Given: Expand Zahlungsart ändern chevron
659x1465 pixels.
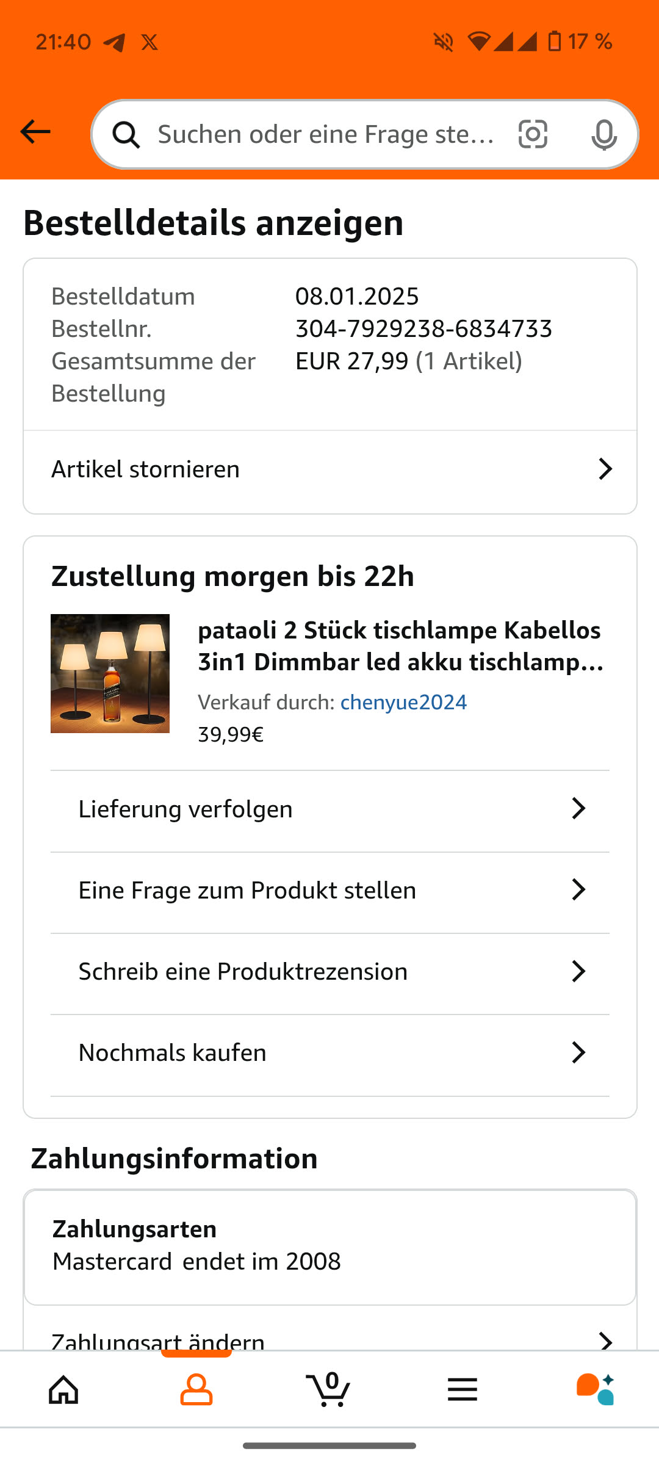Looking at the screenshot, I should [x=605, y=1340].
